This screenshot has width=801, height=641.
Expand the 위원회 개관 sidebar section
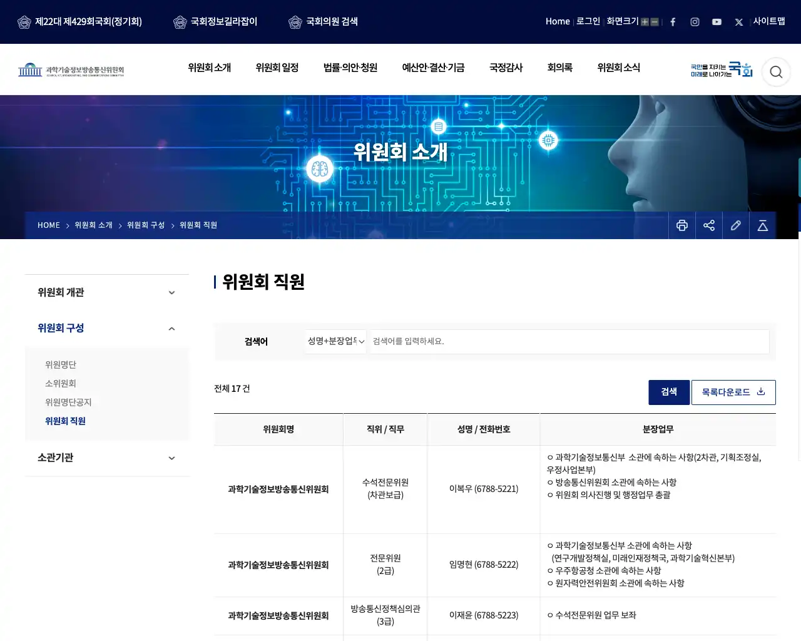(107, 292)
